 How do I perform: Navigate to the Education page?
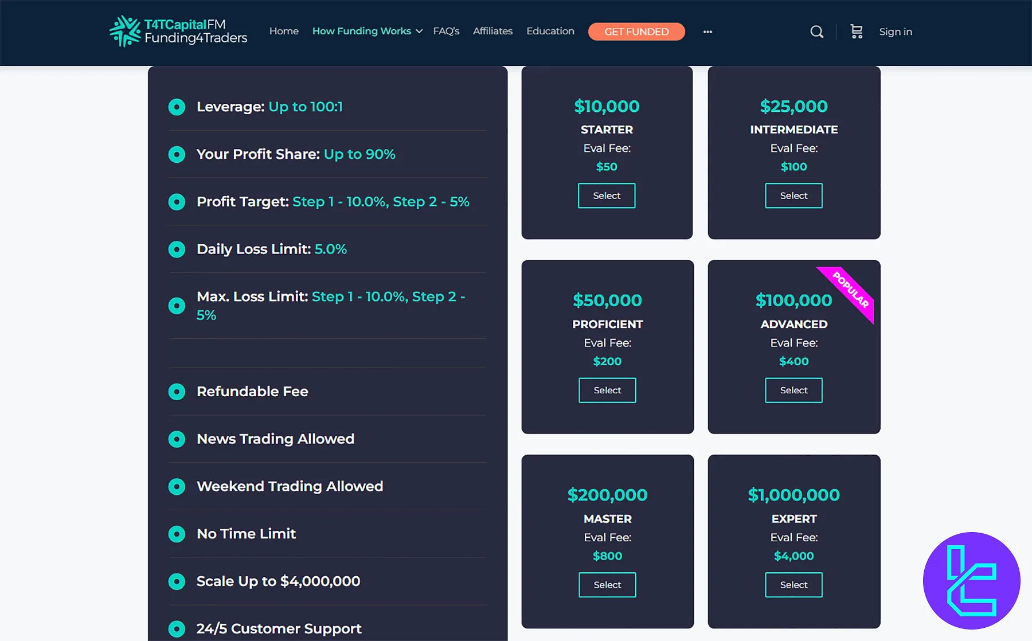click(550, 31)
